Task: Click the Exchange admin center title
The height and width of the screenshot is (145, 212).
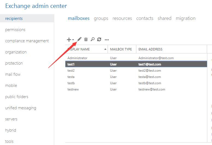Action: point(36,6)
